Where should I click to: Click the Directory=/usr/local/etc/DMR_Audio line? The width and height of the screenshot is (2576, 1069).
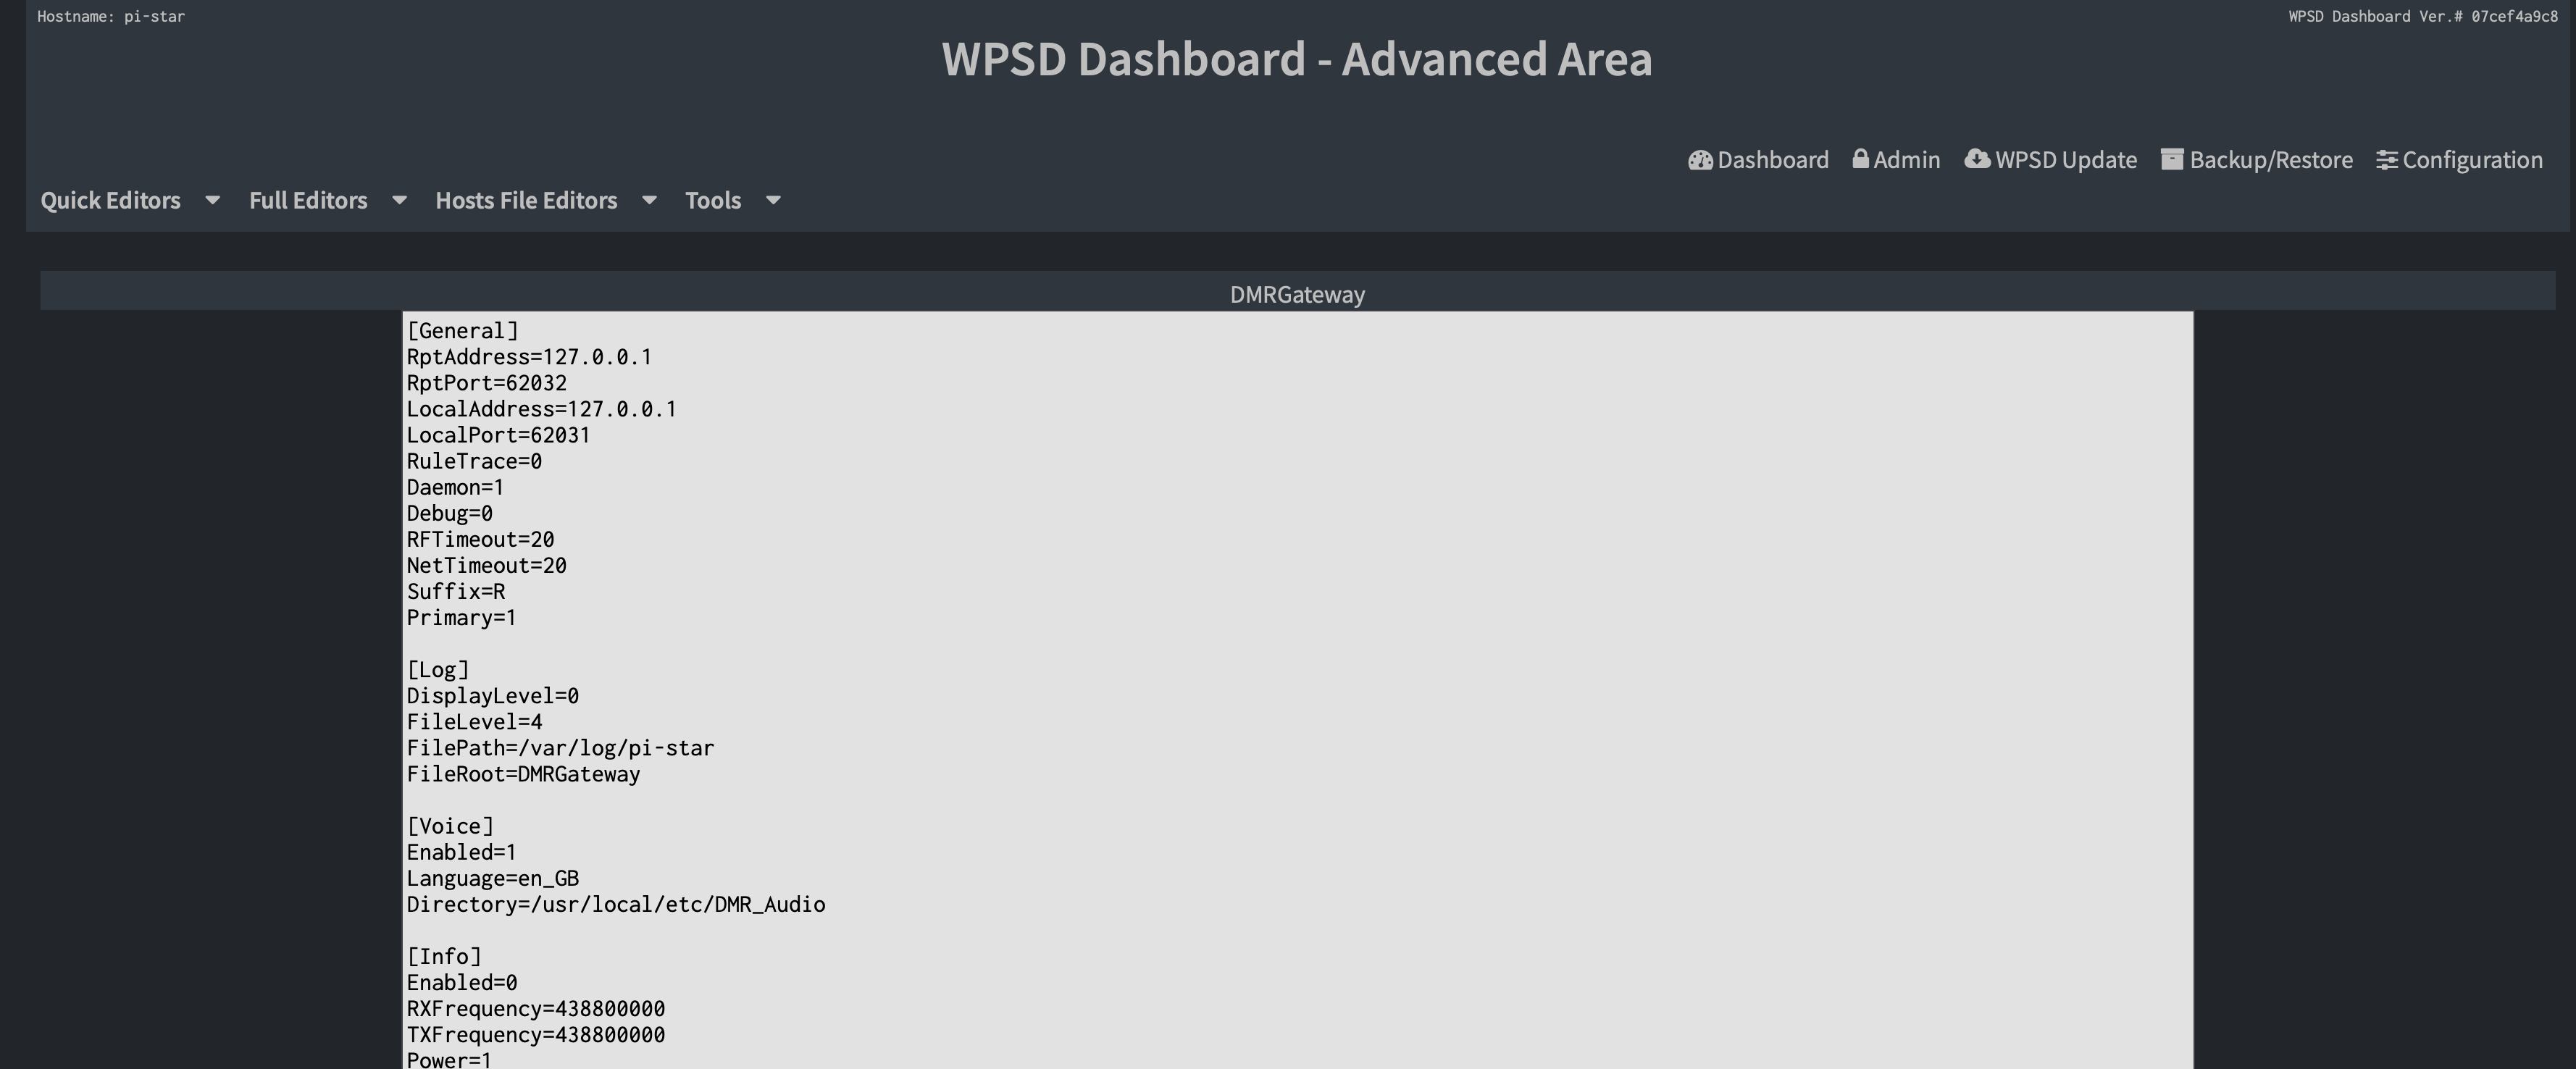615,904
